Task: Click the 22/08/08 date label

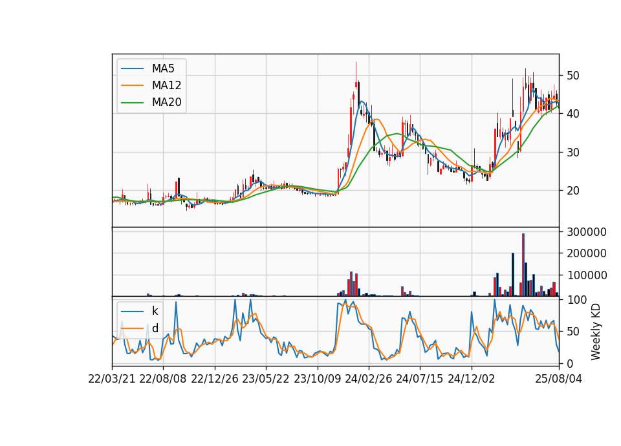Action: [163, 379]
